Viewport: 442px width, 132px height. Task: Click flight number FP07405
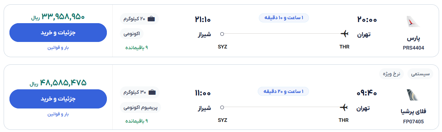(x=413, y=122)
